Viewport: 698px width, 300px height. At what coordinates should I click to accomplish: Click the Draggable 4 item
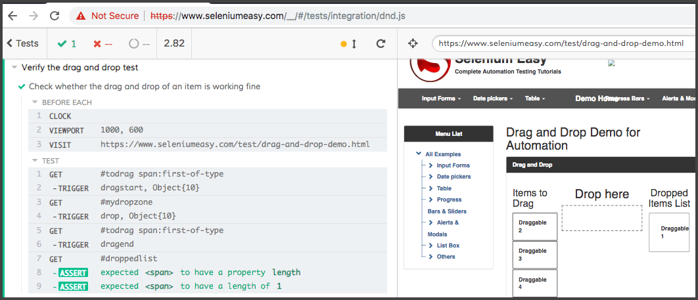[x=534, y=283]
